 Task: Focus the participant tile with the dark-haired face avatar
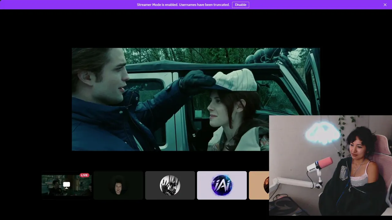click(x=118, y=185)
